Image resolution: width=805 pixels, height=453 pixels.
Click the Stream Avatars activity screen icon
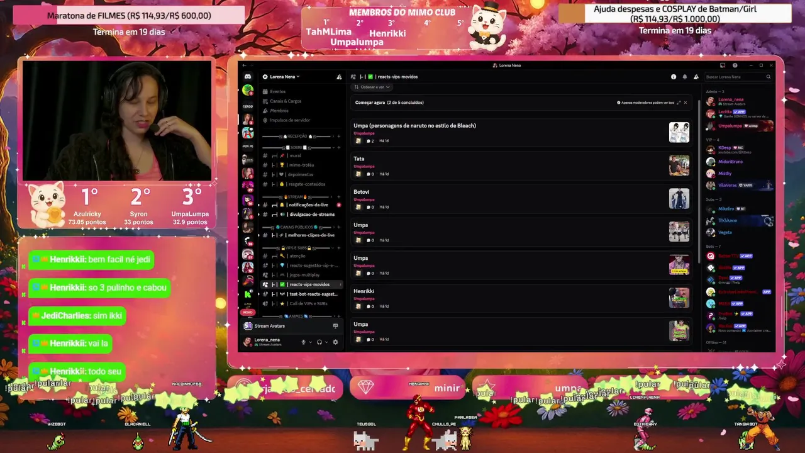click(x=335, y=326)
